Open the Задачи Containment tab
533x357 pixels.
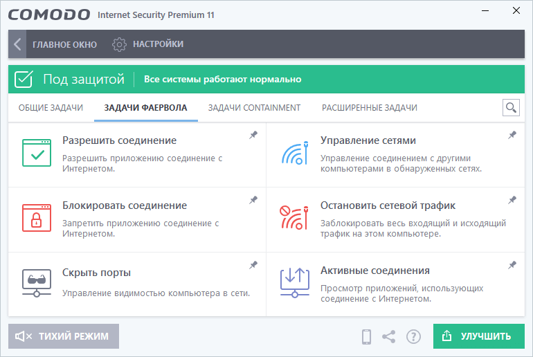click(x=254, y=108)
